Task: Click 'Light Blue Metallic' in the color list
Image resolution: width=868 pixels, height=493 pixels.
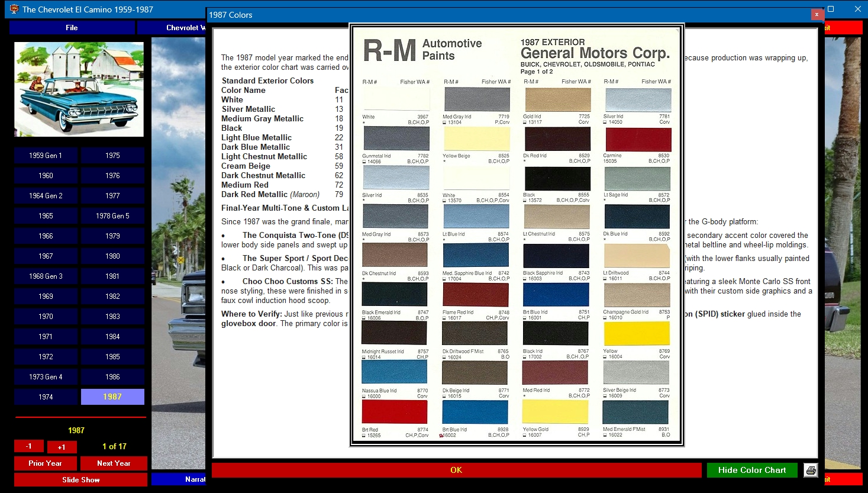Action: click(256, 137)
